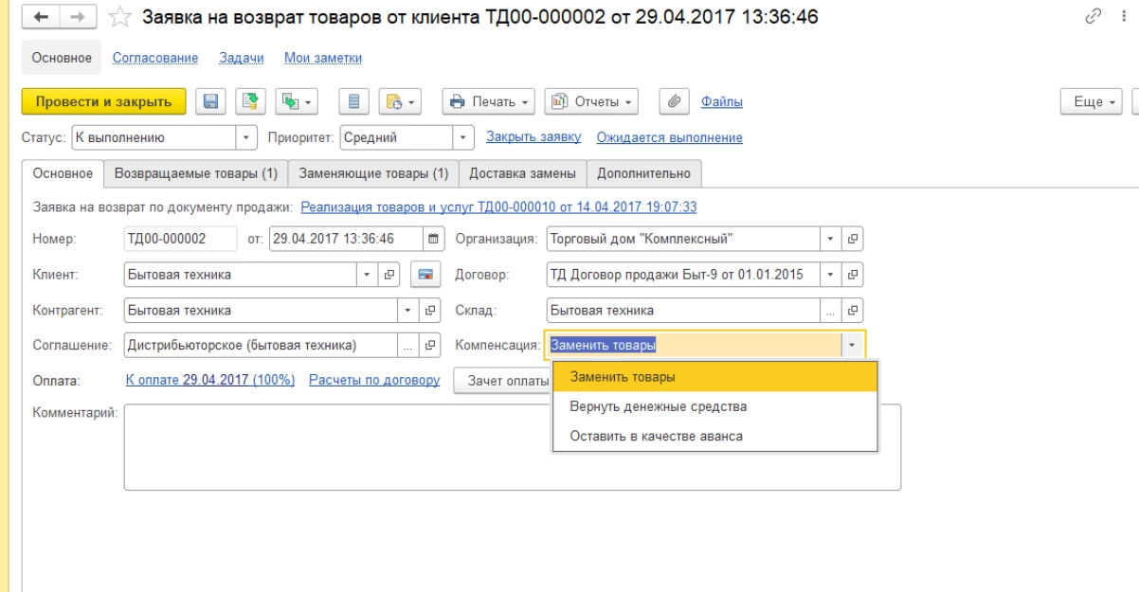Open the Еще menu
Image resolution: width=1139 pixels, height=592 pixels.
point(1091,101)
